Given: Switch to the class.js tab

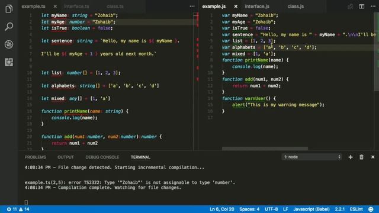Looking at the screenshot, I should click(296, 7).
